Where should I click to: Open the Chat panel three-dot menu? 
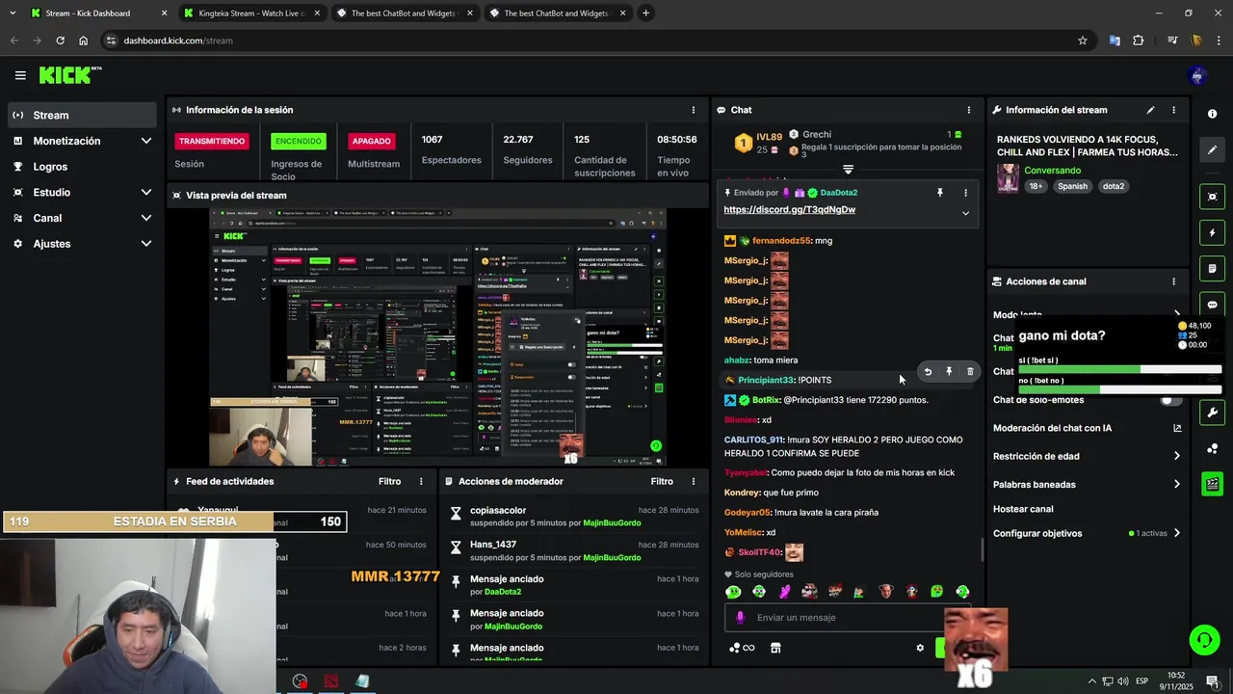(x=968, y=110)
